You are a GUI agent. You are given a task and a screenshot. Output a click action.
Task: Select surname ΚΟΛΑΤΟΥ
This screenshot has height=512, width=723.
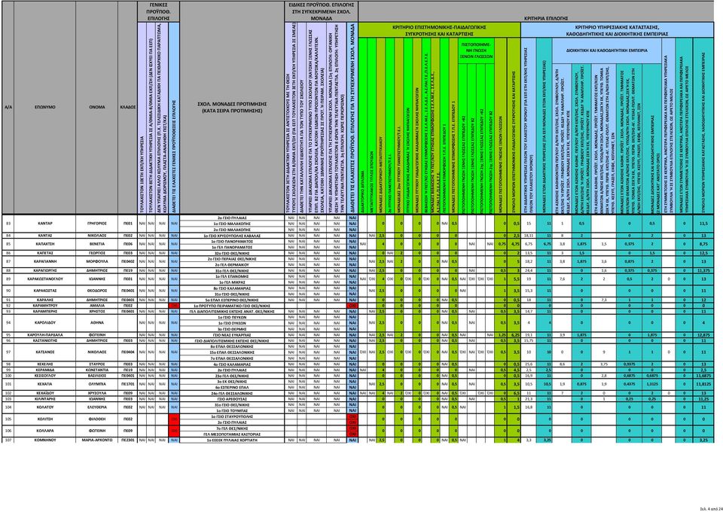pos(44,407)
